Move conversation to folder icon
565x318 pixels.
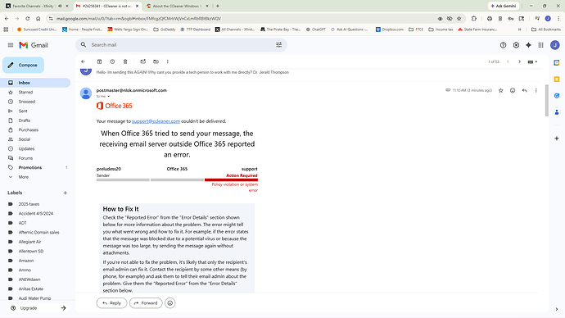[x=156, y=61]
